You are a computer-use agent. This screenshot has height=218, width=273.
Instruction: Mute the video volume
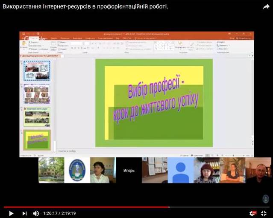(x=36, y=213)
